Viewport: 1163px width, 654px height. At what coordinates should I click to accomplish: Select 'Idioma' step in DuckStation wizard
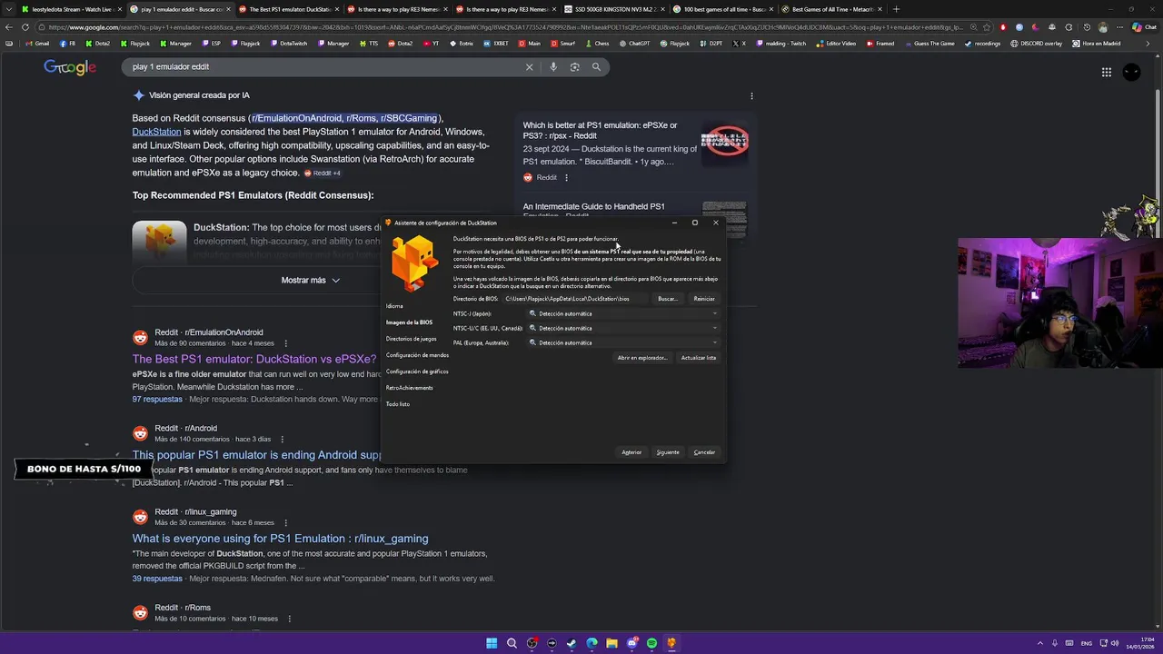394,306
